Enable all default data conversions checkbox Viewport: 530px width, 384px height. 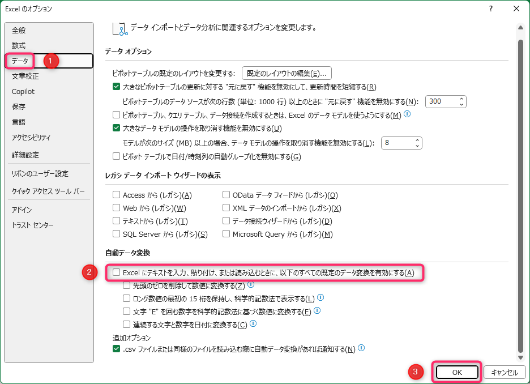[x=117, y=272]
